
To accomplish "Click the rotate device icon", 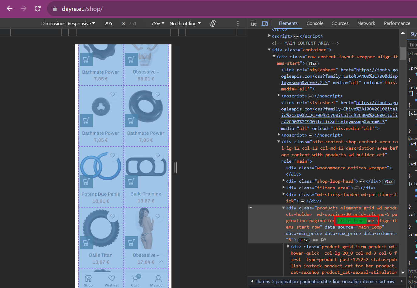I will tap(213, 23).
